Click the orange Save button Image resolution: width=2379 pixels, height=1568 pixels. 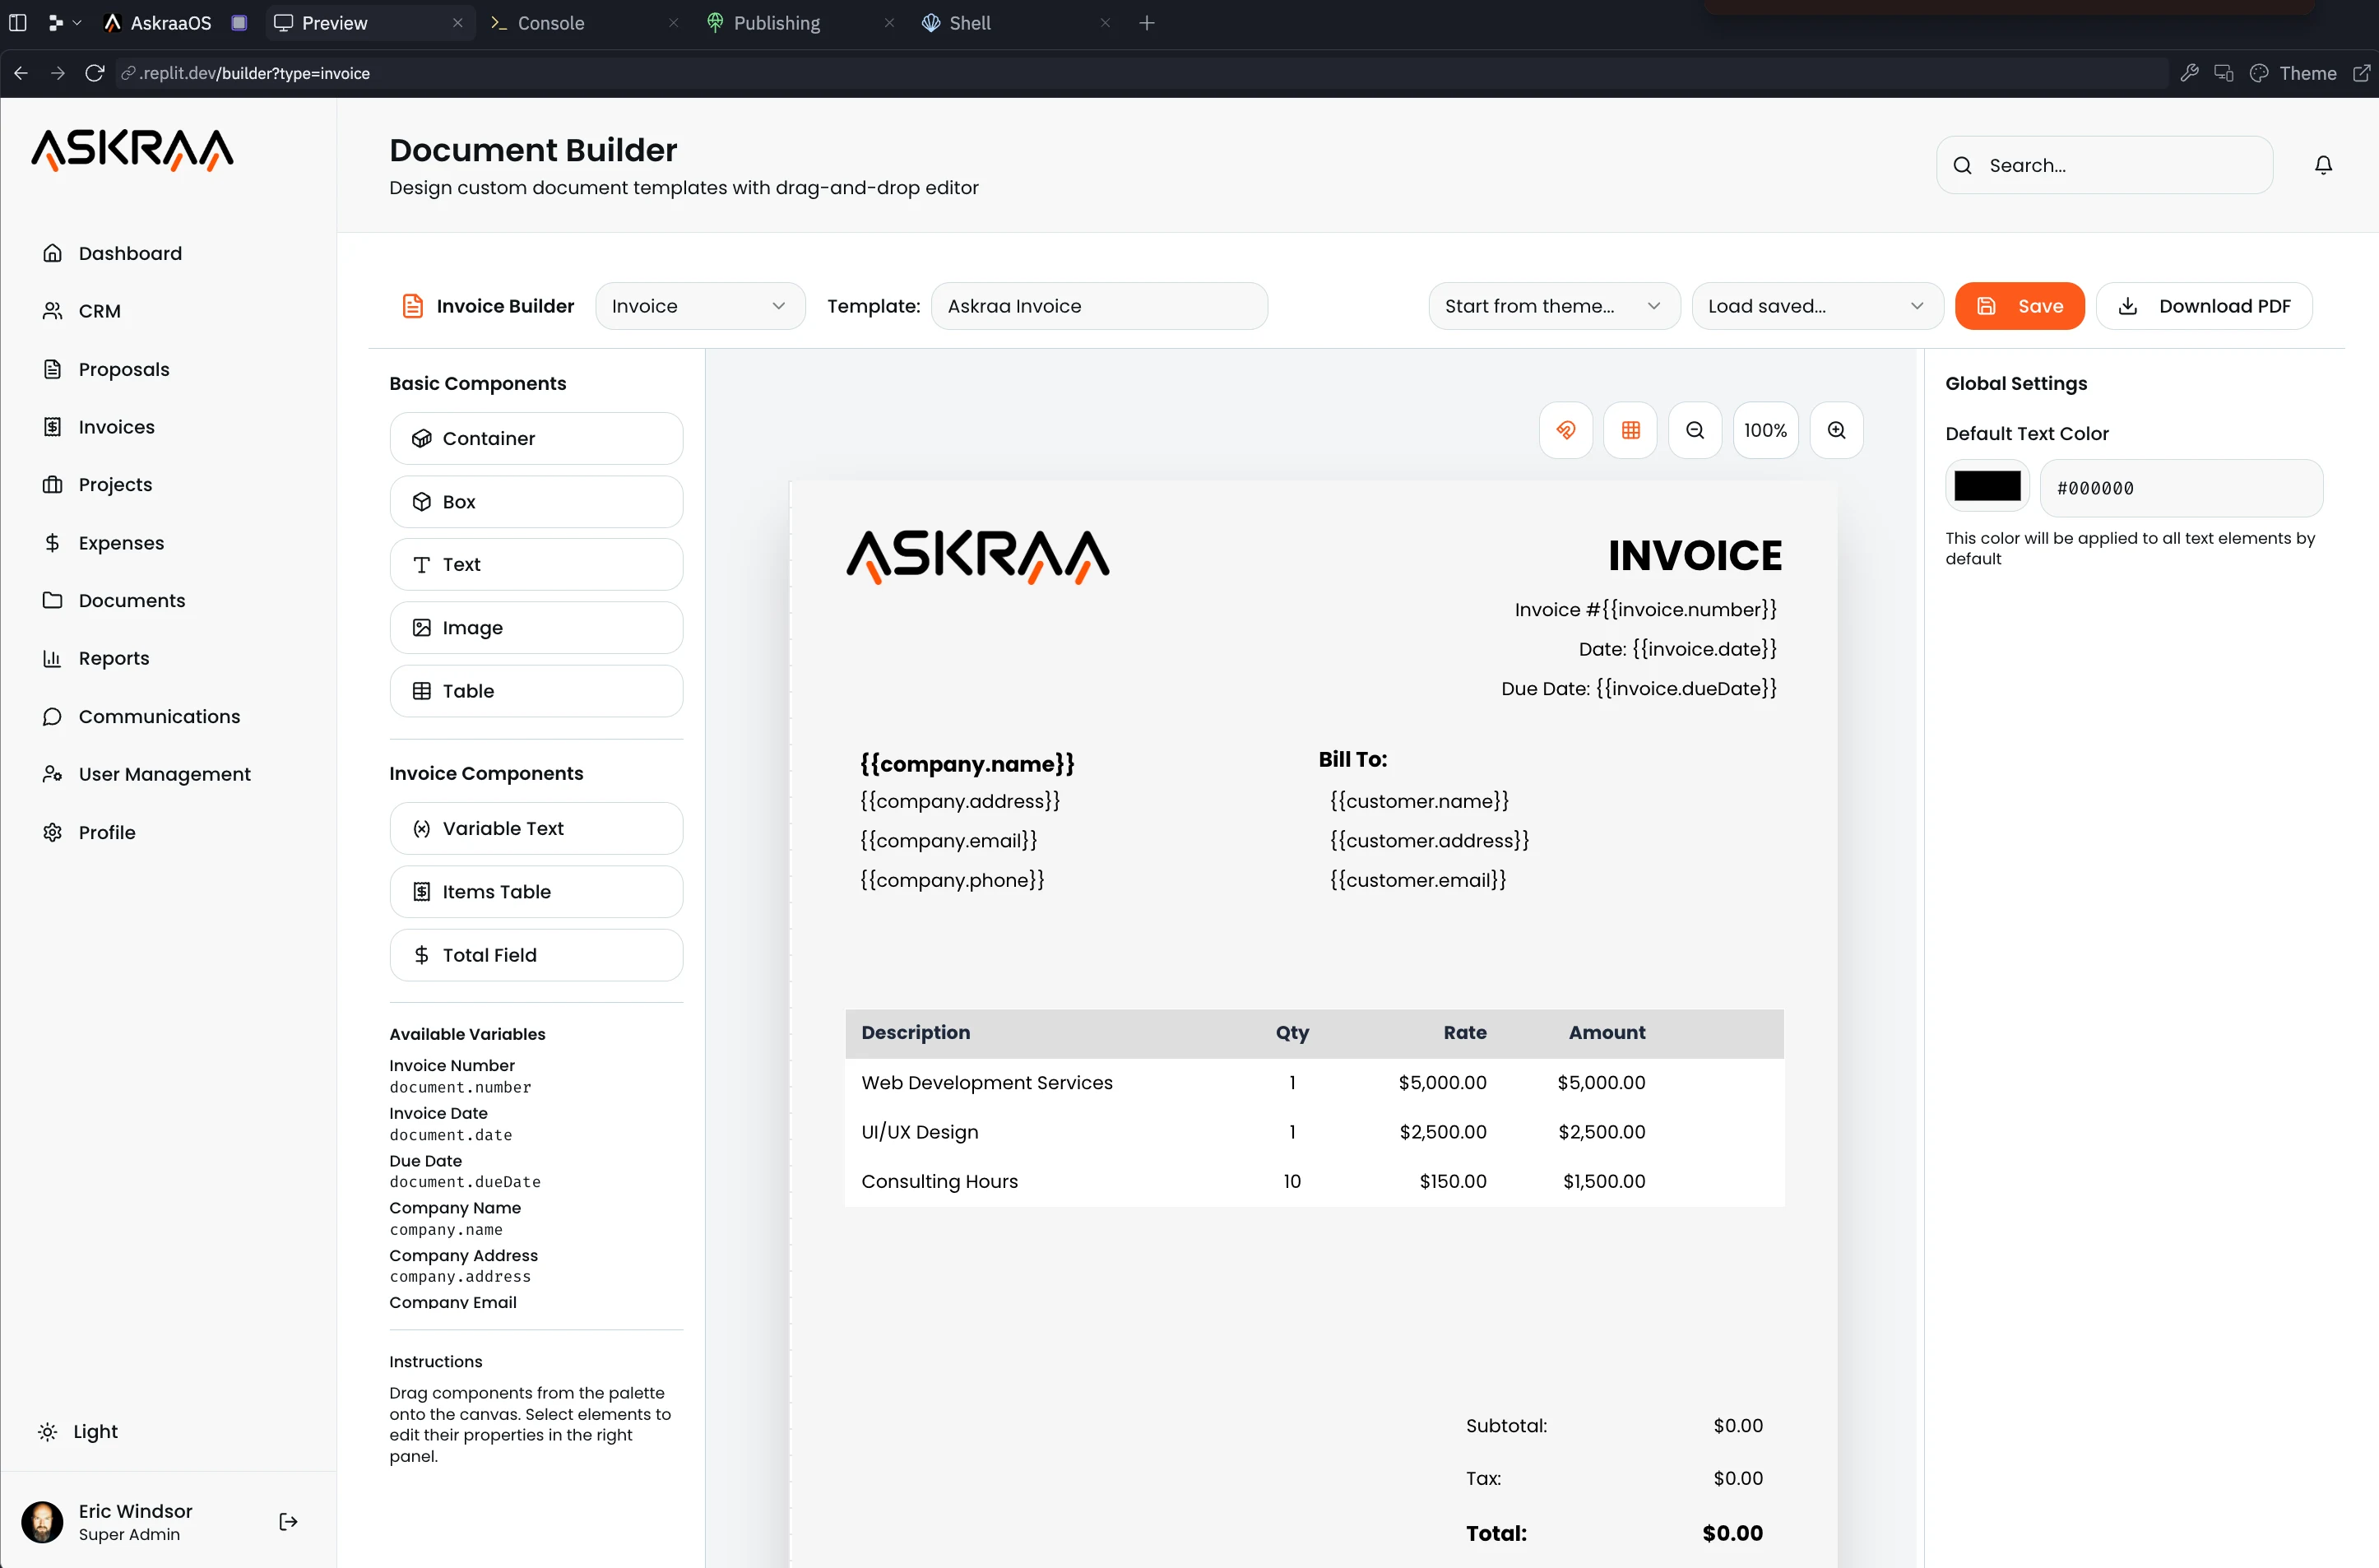pyautogui.click(x=2019, y=306)
